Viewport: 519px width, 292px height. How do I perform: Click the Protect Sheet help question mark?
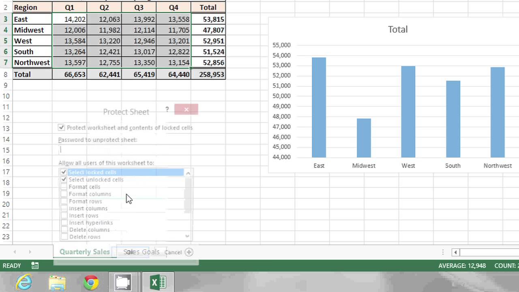click(167, 109)
